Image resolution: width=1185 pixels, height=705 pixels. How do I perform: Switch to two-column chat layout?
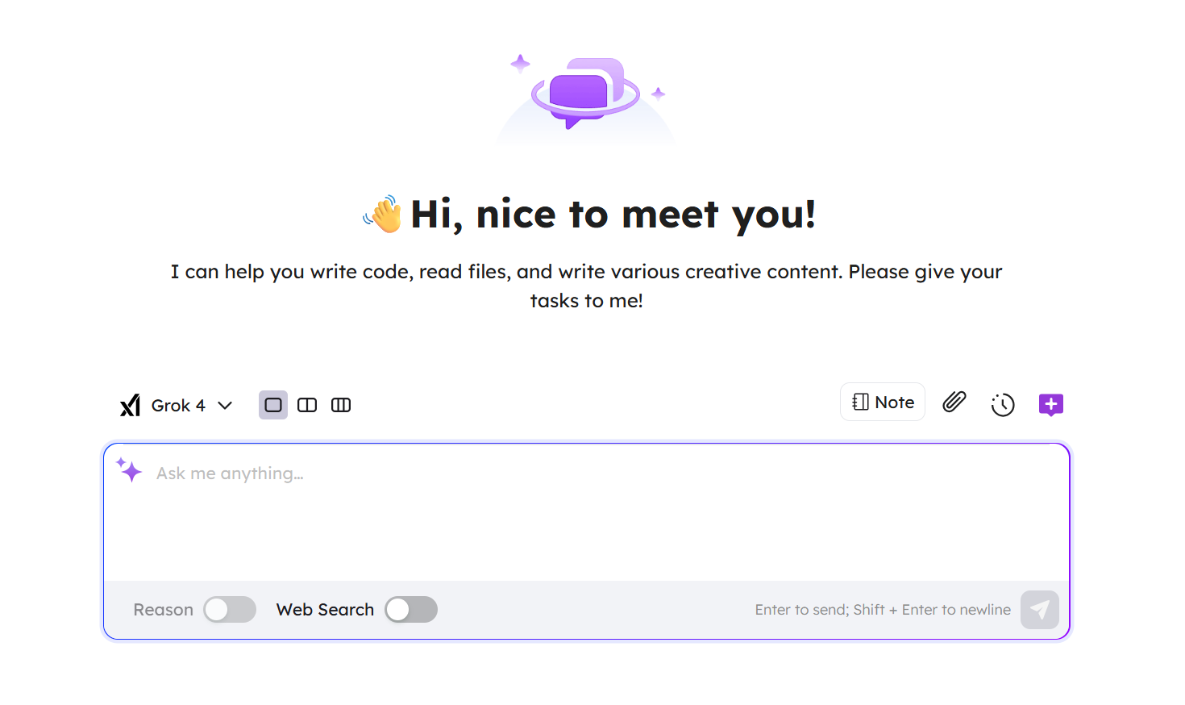[307, 405]
